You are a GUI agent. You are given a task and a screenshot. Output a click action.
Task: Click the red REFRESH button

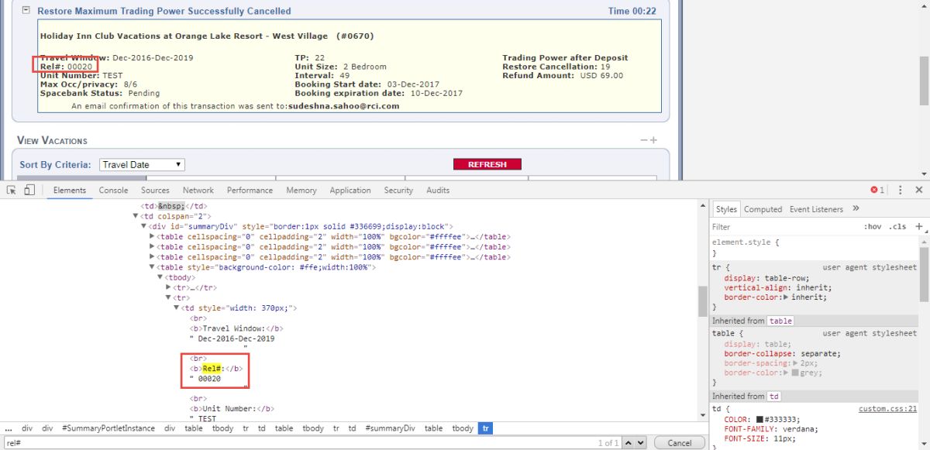click(487, 164)
